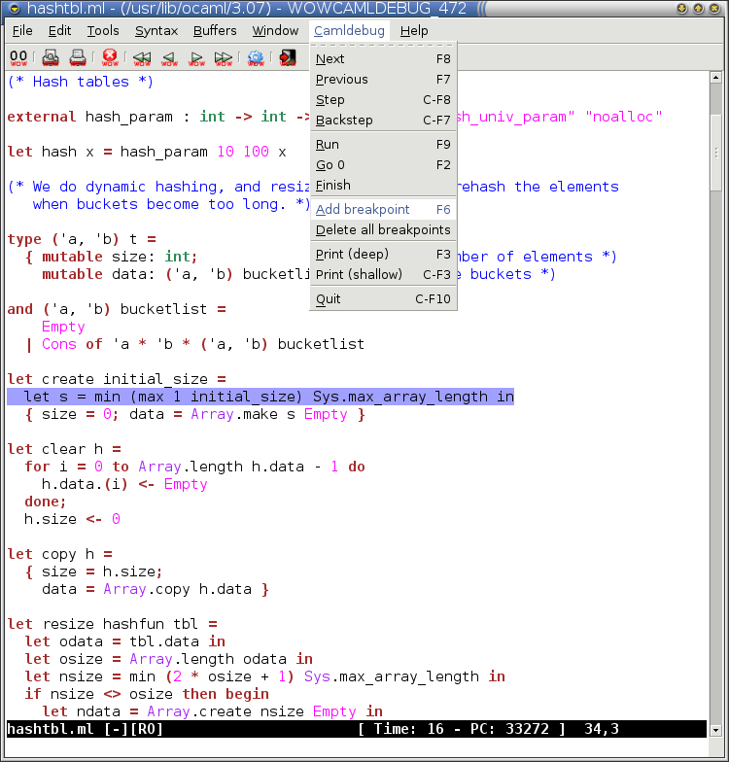Click the single-left step back arrow icon
Viewport: 729px width, 762px height.
169,57
